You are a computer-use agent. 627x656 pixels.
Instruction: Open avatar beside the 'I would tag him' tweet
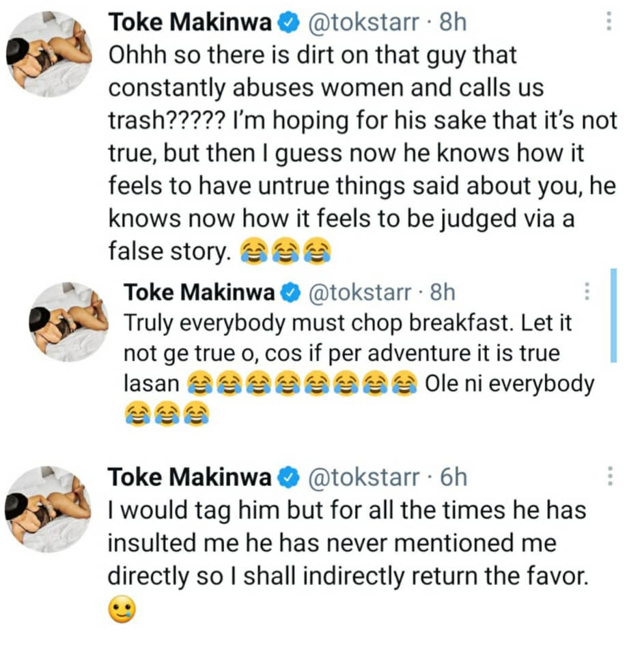tap(50, 506)
